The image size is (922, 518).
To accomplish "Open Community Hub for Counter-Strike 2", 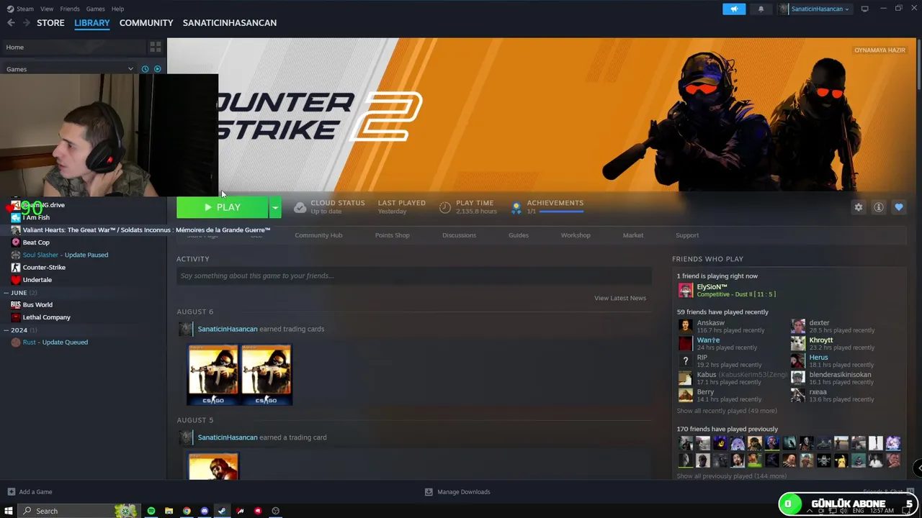I will click(318, 235).
